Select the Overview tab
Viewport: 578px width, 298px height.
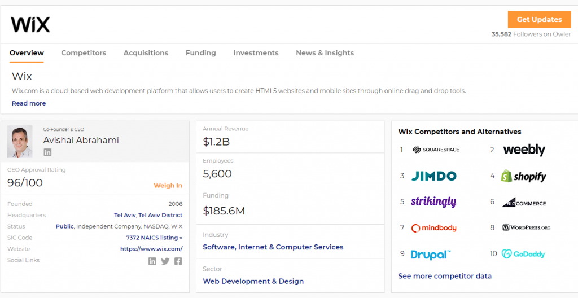pos(27,53)
